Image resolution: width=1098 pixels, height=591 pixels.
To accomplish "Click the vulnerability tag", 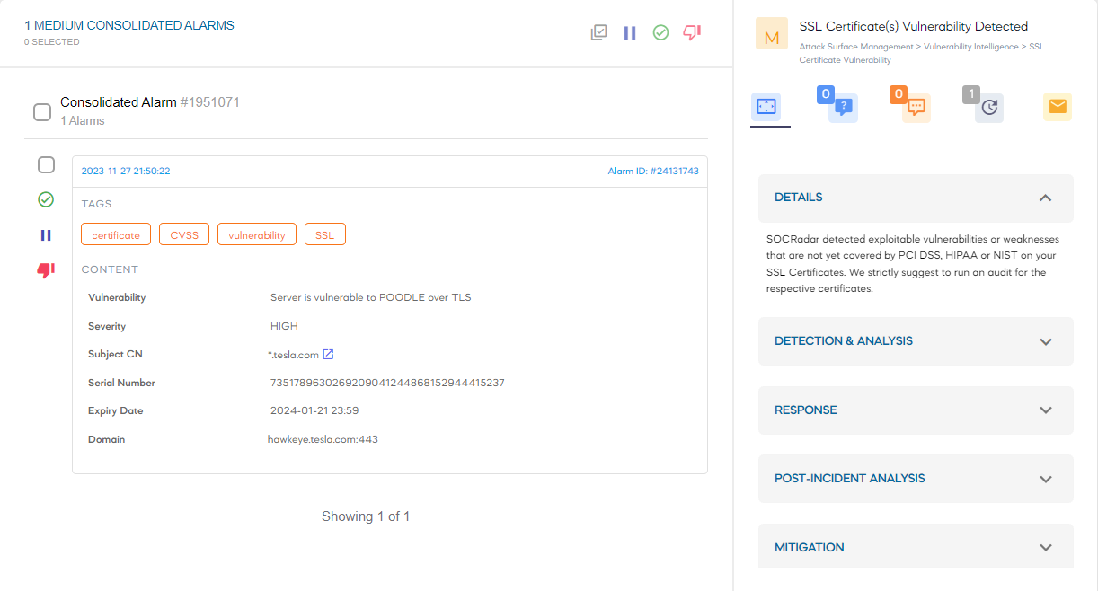I will [257, 234].
